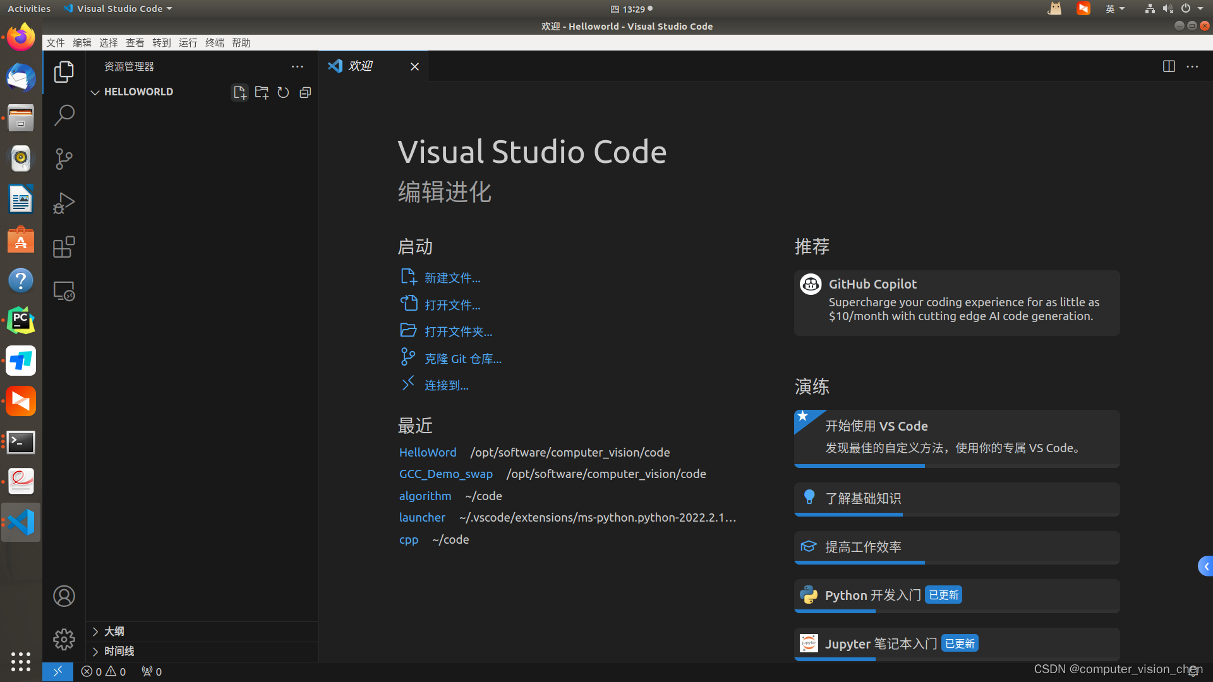
Task: Click 打开文件夹... link
Action: (458, 332)
